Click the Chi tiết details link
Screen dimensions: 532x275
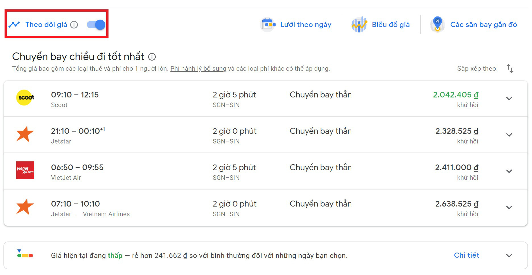pos(466,255)
